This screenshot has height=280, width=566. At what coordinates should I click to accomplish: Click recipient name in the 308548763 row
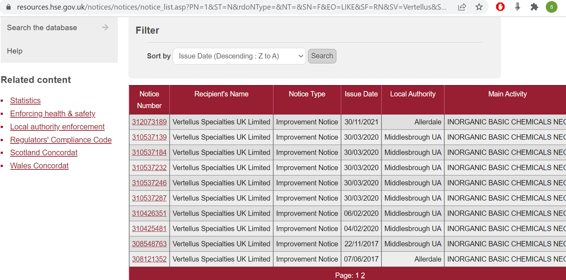point(221,244)
